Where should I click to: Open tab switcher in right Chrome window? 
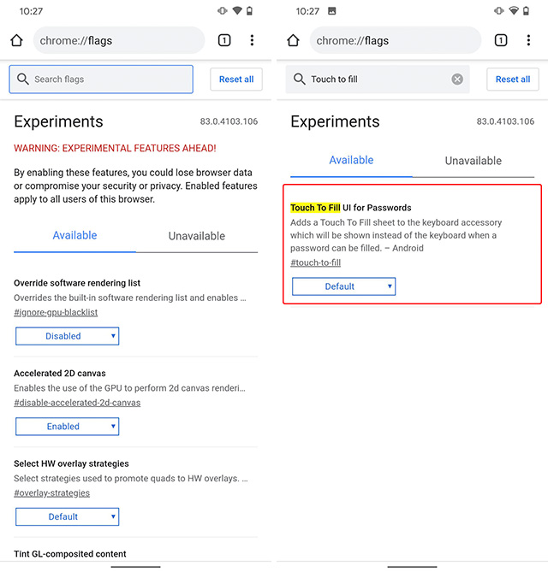(501, 40)
